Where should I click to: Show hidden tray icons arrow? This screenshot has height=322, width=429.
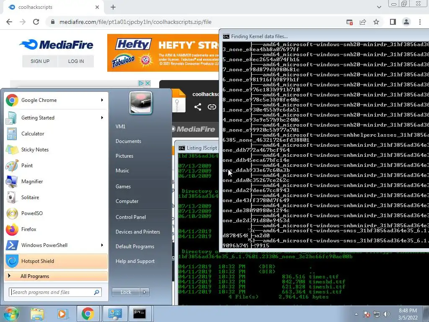pos(356,314)
